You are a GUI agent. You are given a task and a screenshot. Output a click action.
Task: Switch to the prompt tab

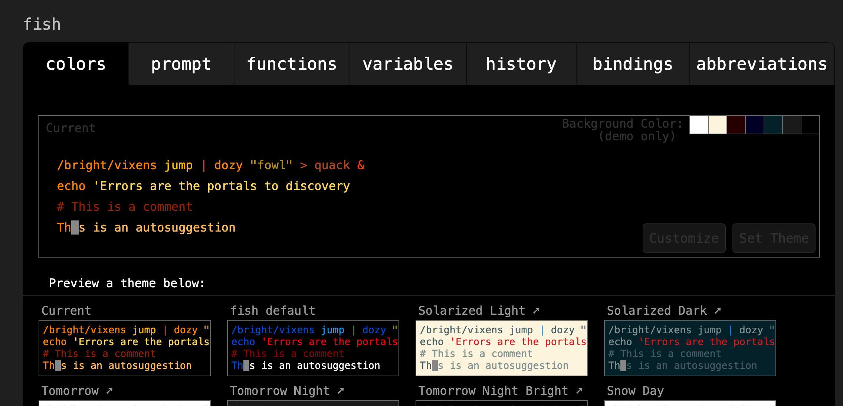point(181,64)
